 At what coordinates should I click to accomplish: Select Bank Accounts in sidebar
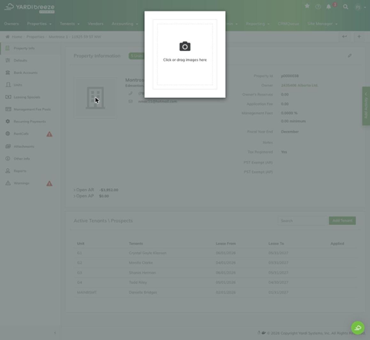[x=30, y=72]
